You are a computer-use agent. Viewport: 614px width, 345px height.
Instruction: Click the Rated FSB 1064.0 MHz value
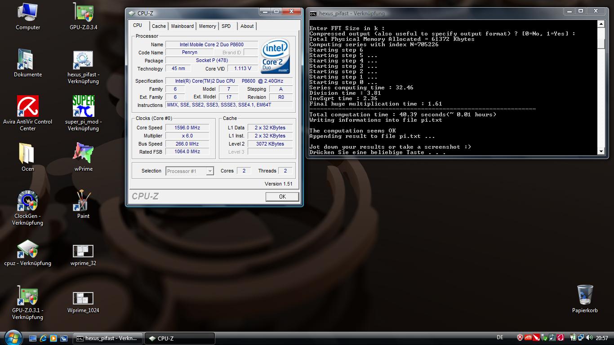(187, 152)
